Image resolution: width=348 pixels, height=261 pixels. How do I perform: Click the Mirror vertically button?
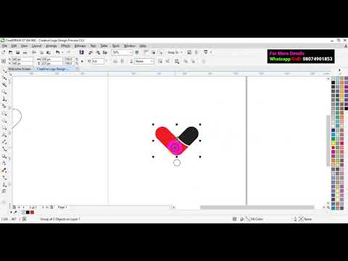click(123, 62)
